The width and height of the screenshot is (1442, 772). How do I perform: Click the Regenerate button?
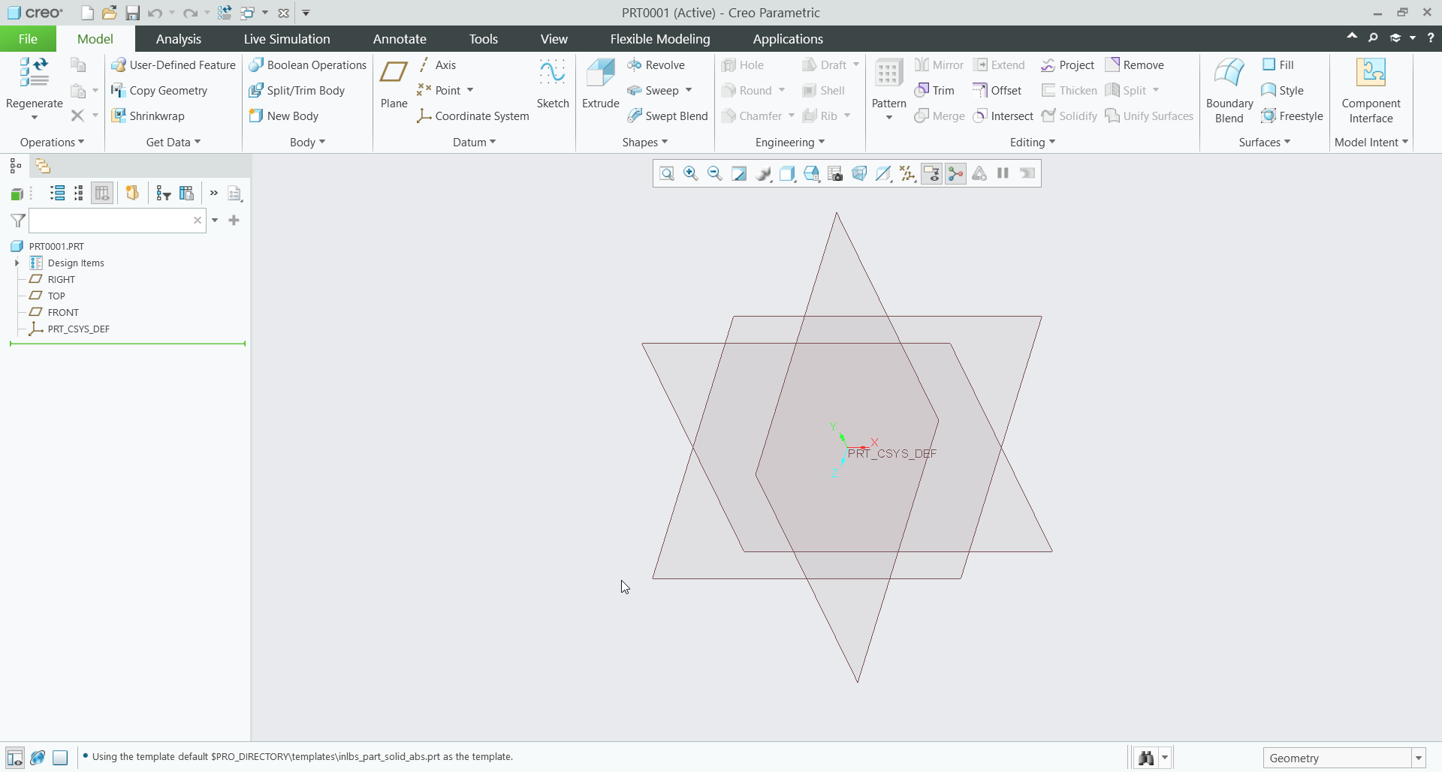click(x=33, y=83)
